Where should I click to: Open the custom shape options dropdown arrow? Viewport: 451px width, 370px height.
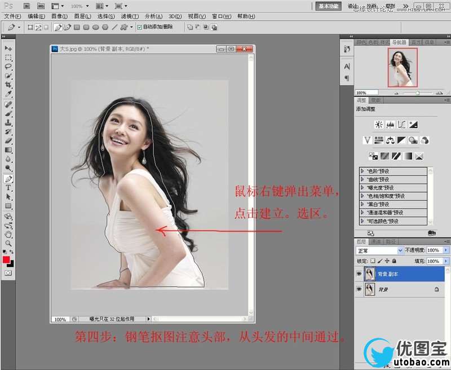pyautogui.click(x=131, y=27)
